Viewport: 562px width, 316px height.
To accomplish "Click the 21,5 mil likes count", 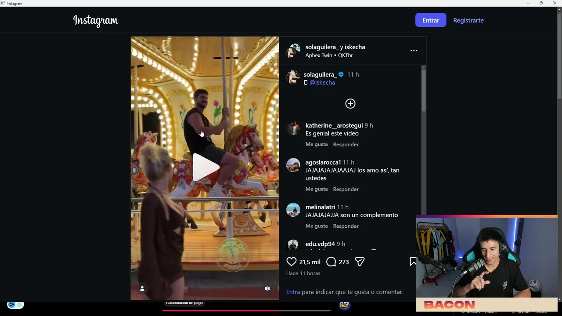I will 310,262.
